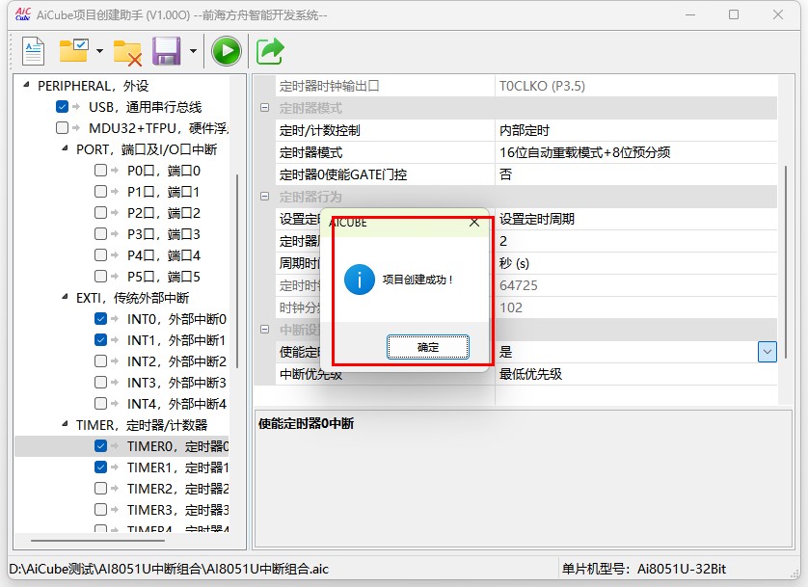808x587 pixels.
Task: Minimize the AiCube window
Action: click(x=690, y=14)
